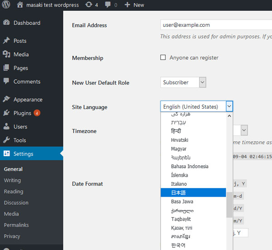Click the Dashboard gauge icon
272x250 pixels.
click(6, 23)
